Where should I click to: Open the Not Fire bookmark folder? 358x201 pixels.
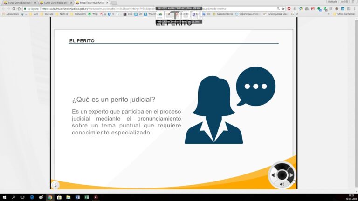(62, 14)
